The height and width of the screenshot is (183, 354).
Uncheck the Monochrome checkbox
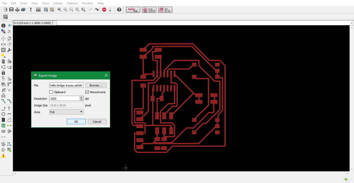pos(87,92)
